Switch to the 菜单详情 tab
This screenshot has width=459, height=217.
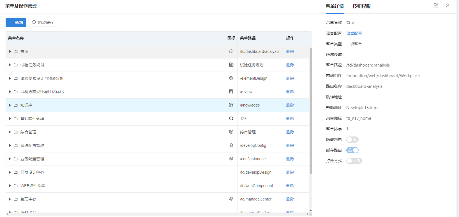(x=335, y=6)
